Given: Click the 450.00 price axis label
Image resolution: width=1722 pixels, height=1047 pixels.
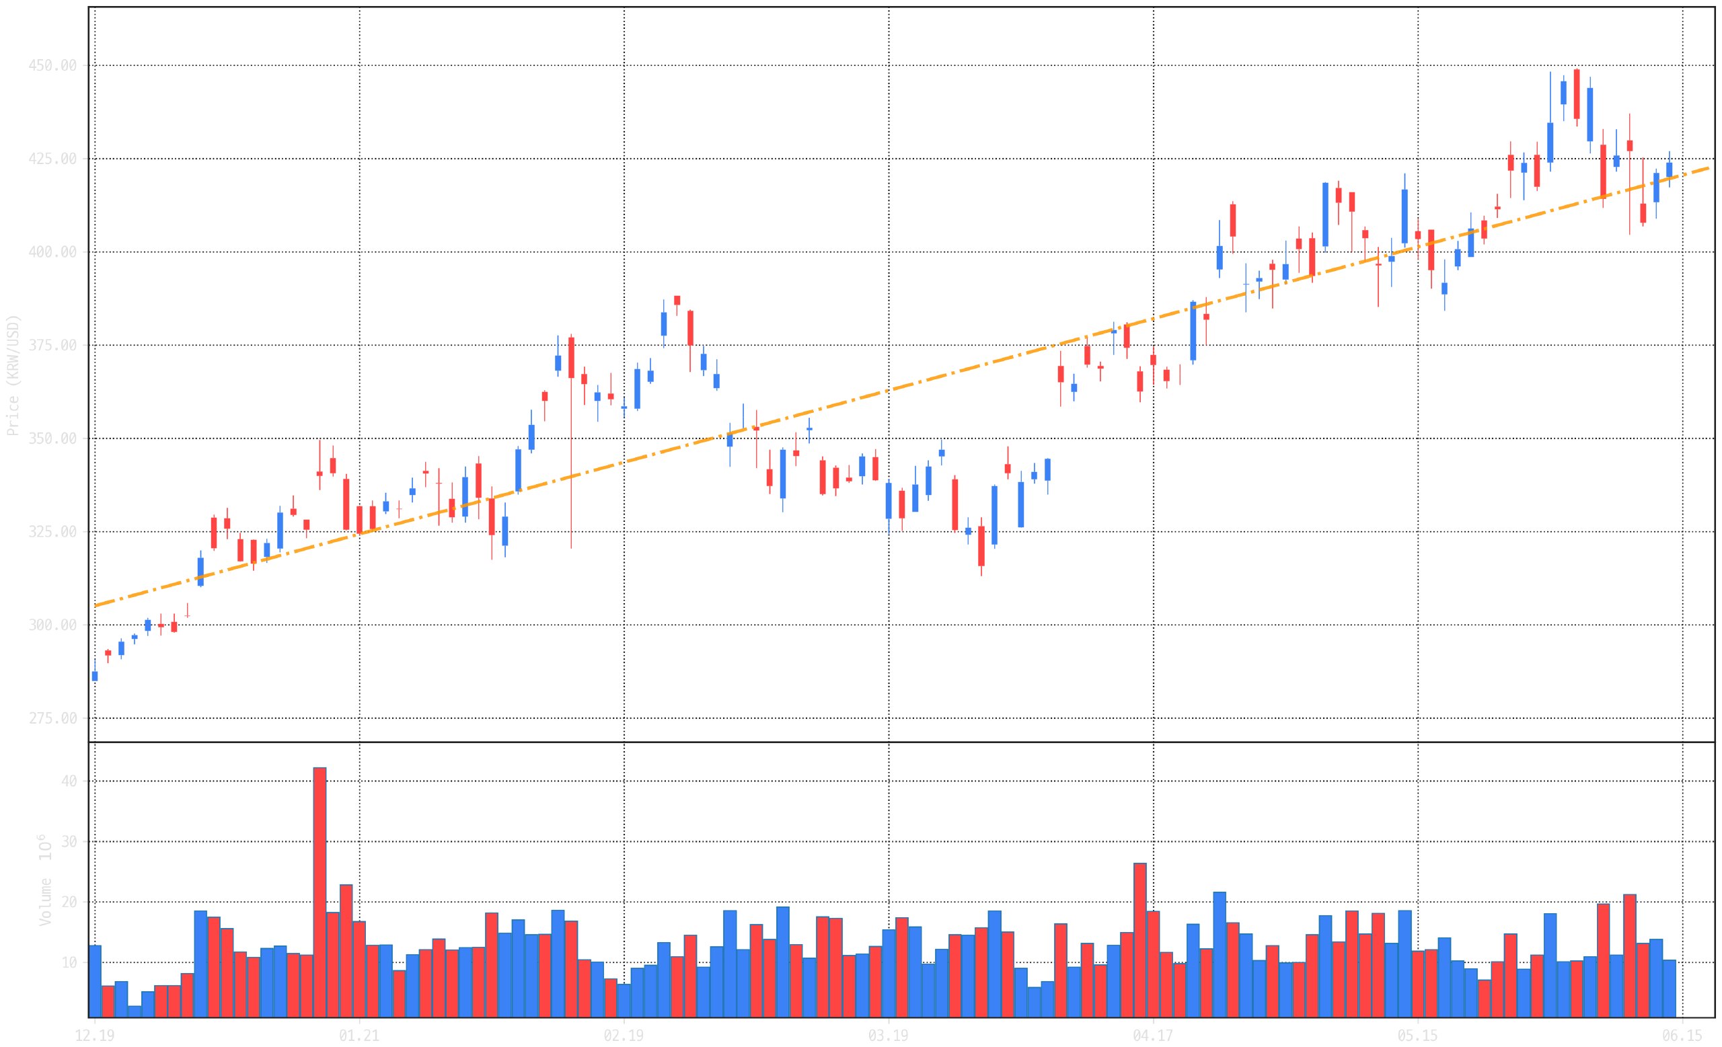Looking at the screenshot, I should coord(52,66).
